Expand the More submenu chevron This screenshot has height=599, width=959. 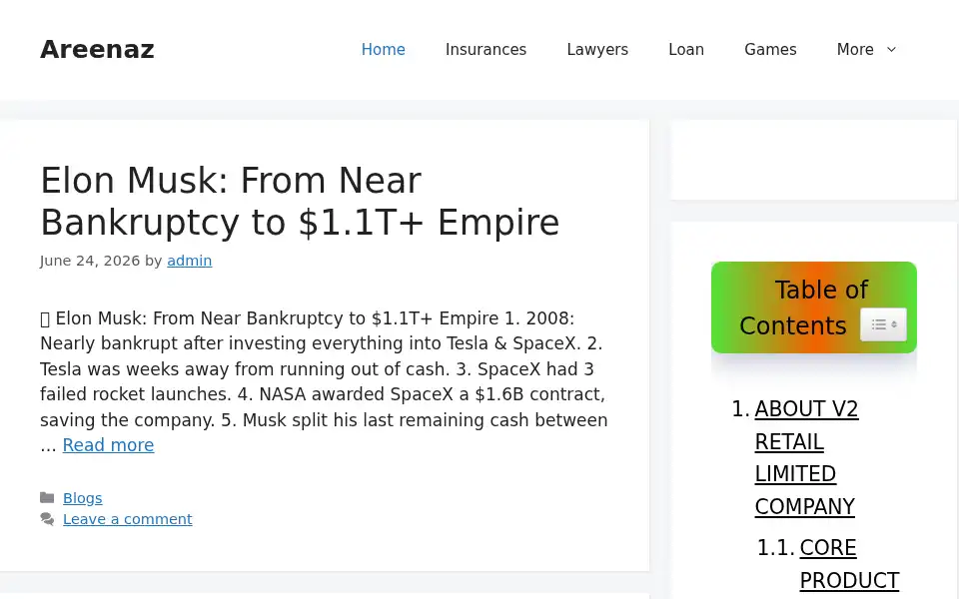[x=892, y=50]
